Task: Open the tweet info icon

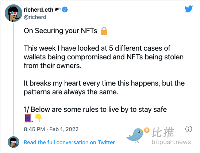Action: (189, 129)
